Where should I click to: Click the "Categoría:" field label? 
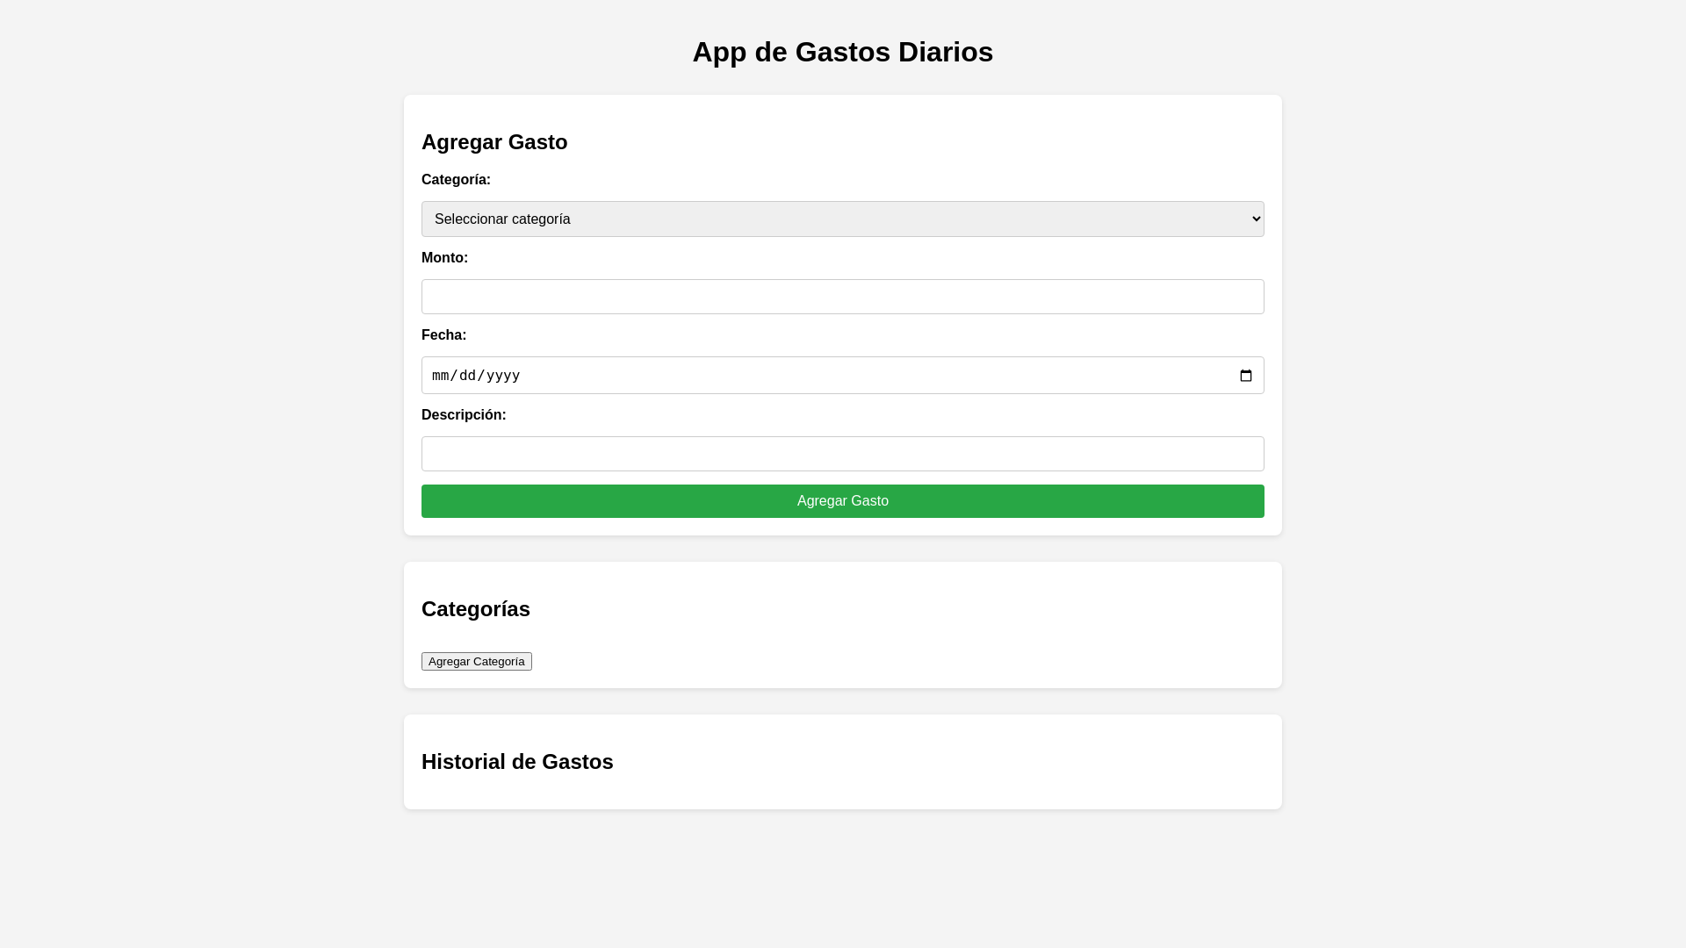coord(456,180)
